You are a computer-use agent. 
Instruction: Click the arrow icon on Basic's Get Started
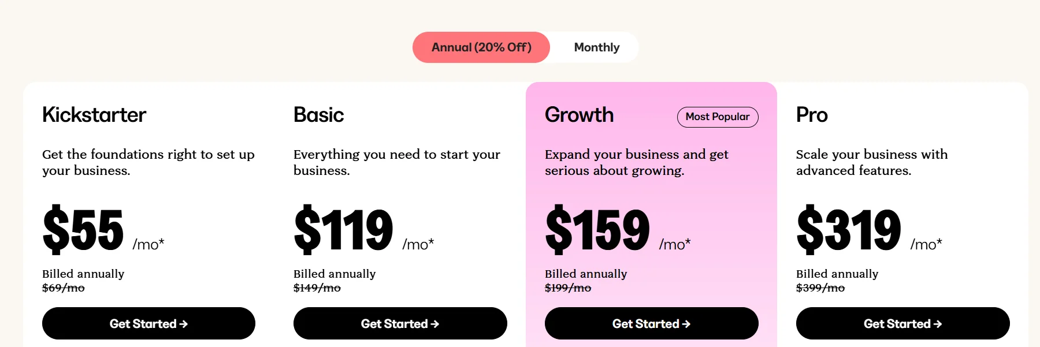435,323
